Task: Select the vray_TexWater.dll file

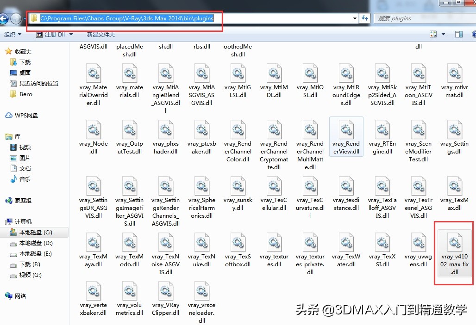Action: pyautogui.click(x=346, y=243)
